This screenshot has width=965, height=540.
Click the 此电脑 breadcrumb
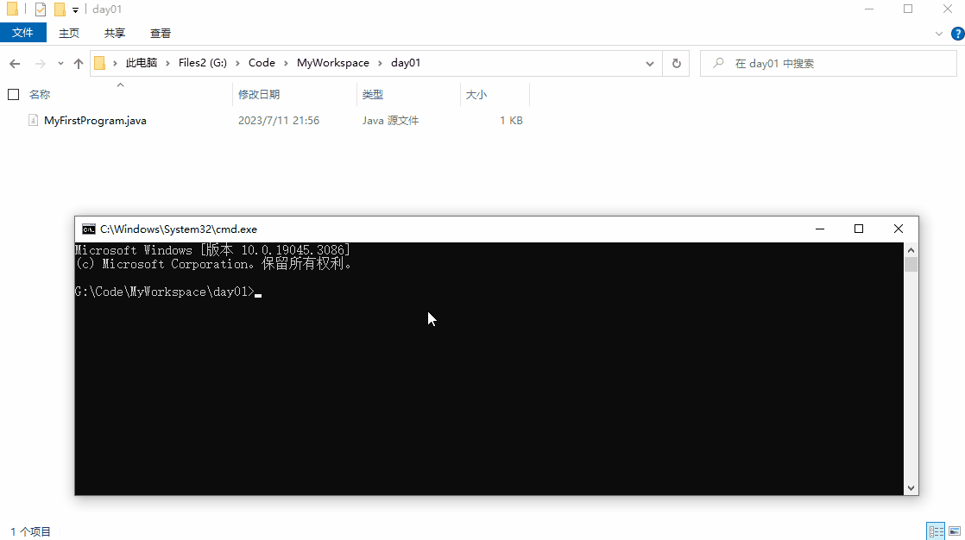coord(142,63)
